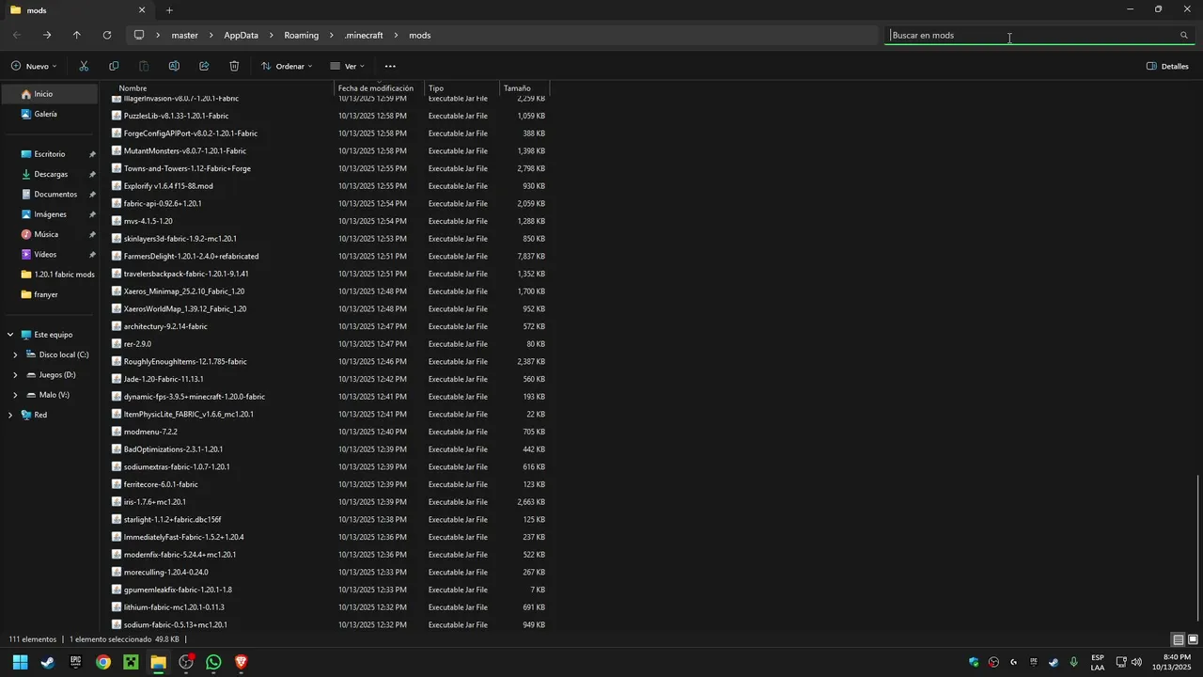Open Steam from the taskbar
The image size is (1203, 677).
coord(48,662)
